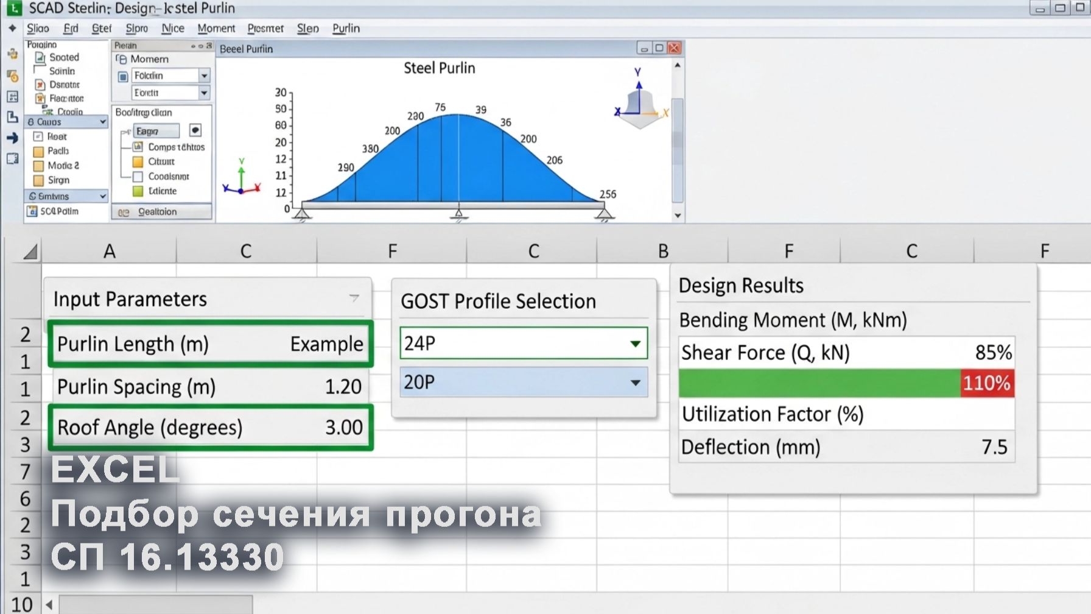The height and width of the screenshot is (614, 1091).
Task: Click the Dsnotoc icon in the tree
Action: pyautogui.click(x=40, y=85)
